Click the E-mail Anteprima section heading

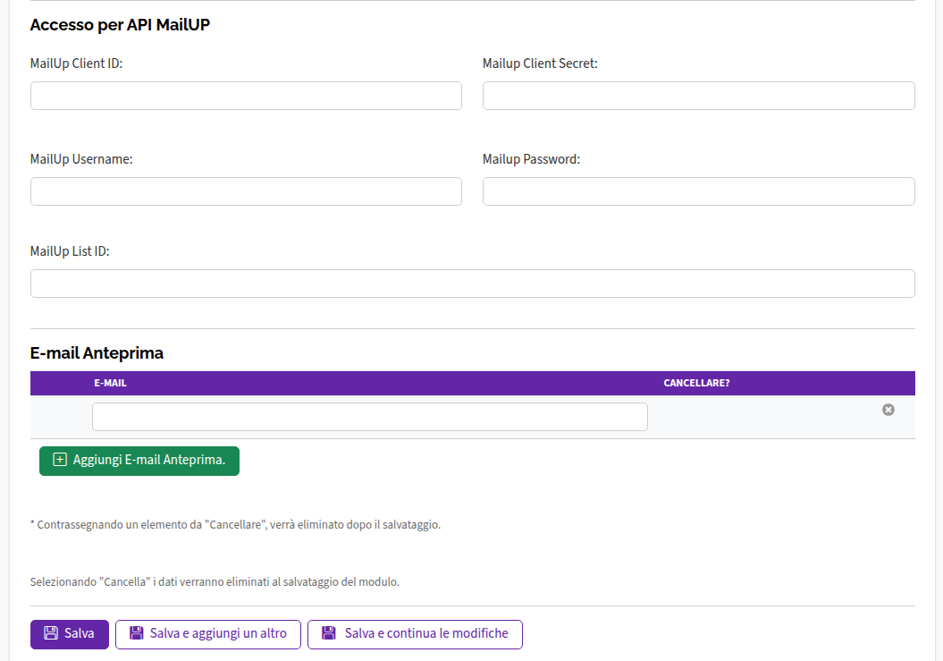point(97,352)
